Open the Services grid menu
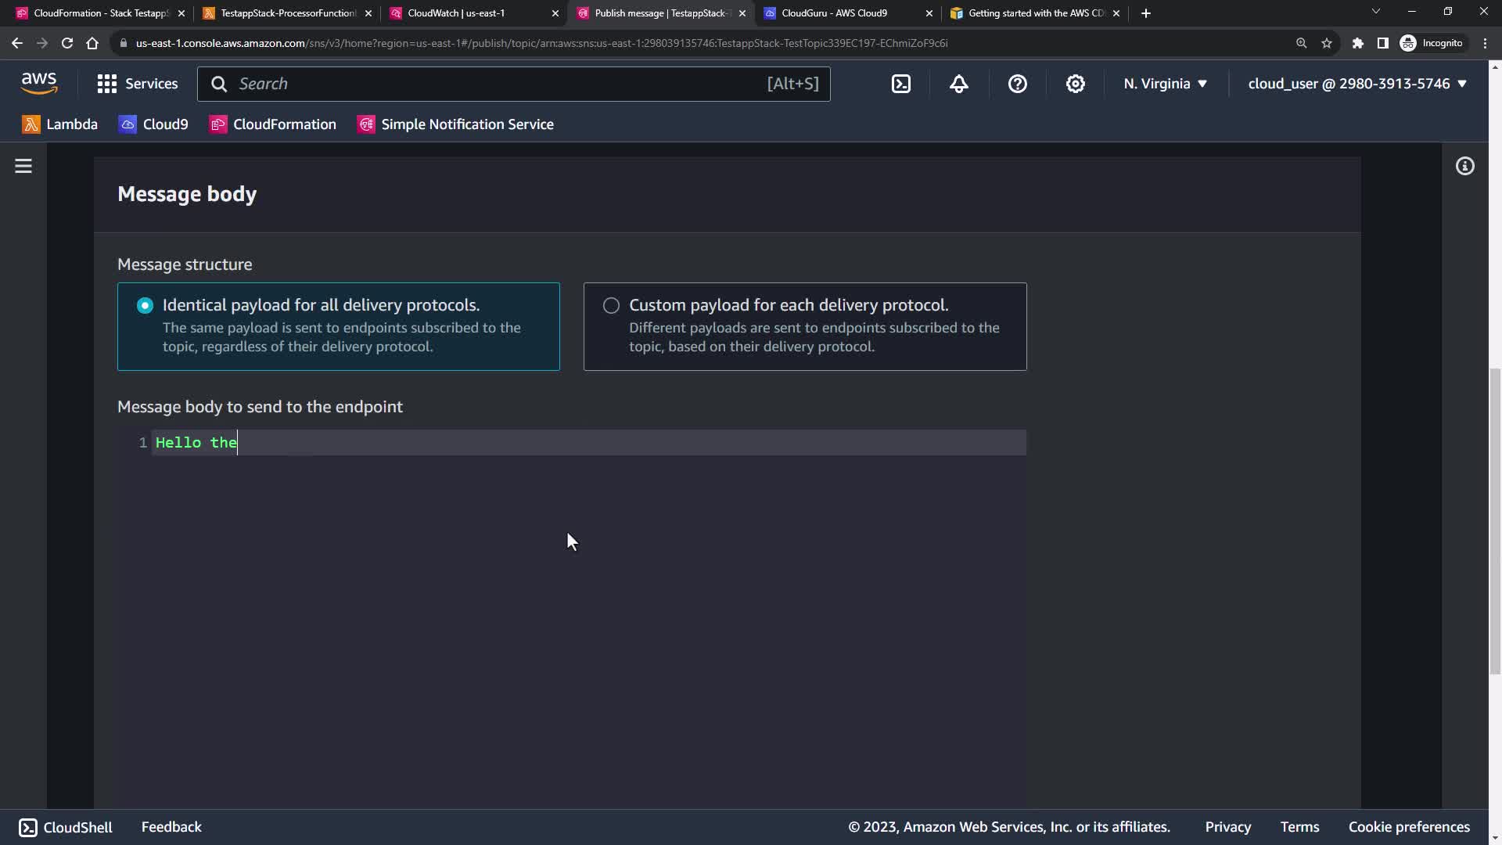 coord(138,84)
